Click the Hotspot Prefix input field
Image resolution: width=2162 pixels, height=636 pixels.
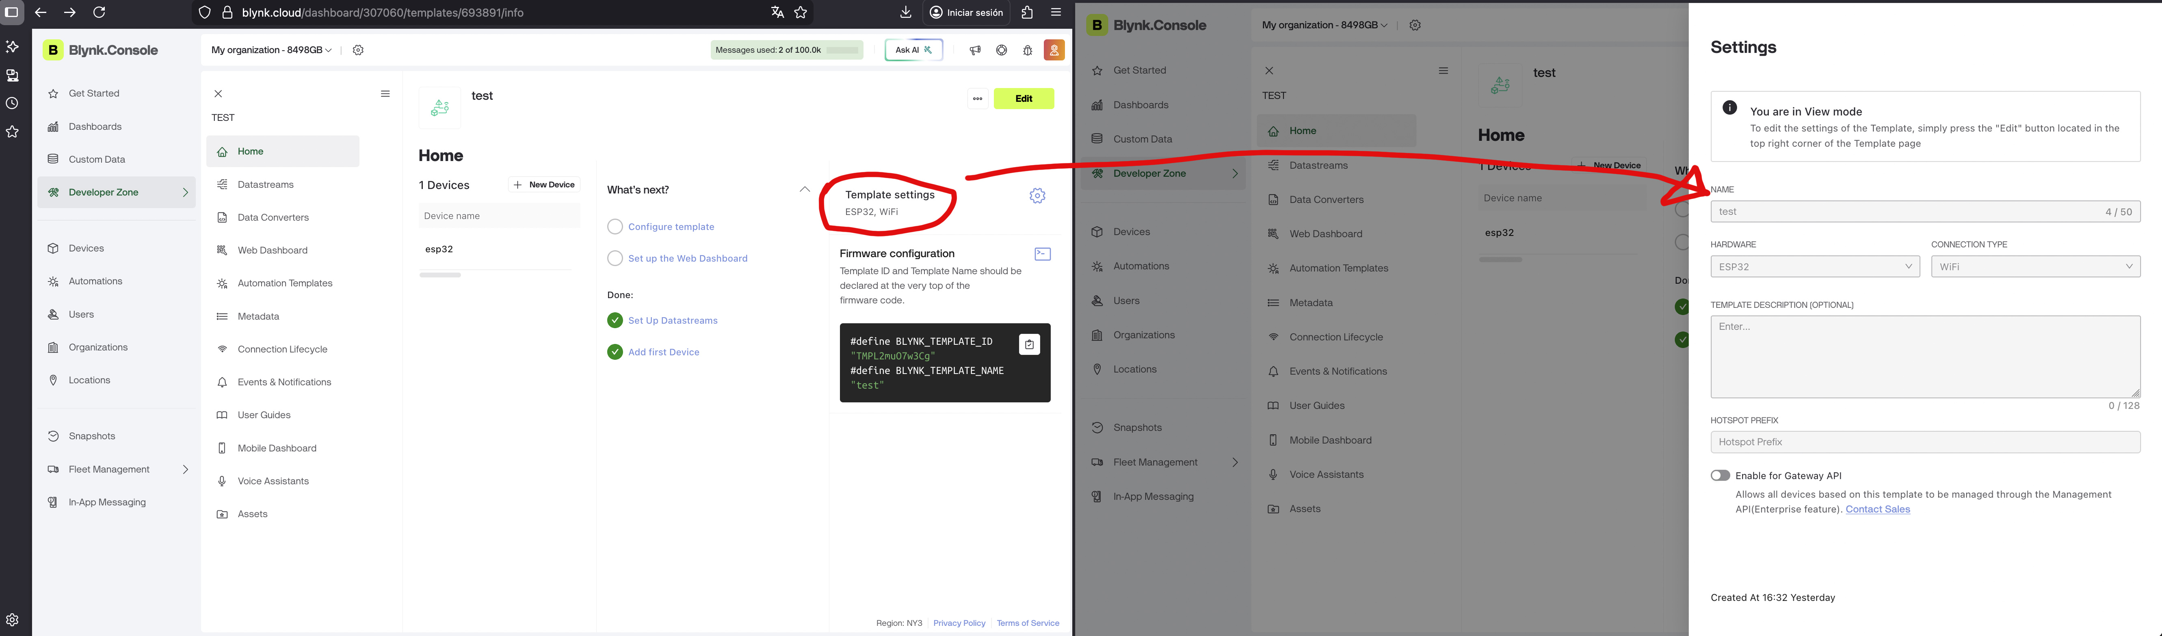[1924, 442]
